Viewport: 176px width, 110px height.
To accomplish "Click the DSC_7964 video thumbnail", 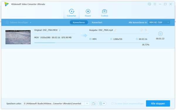I will pyautogui.click(x=18, y=37).
